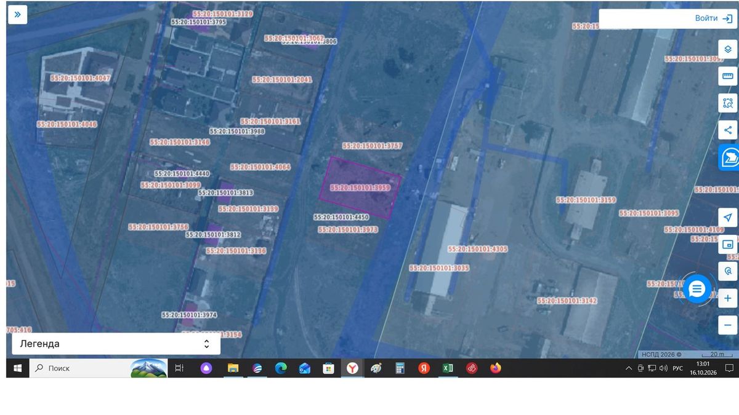Viewport: 739px width, 415px height.
Task: Open Task View on the taskbar
Action: 179,368
